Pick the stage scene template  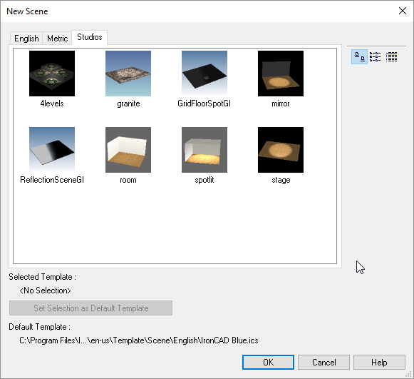(281, 150)
